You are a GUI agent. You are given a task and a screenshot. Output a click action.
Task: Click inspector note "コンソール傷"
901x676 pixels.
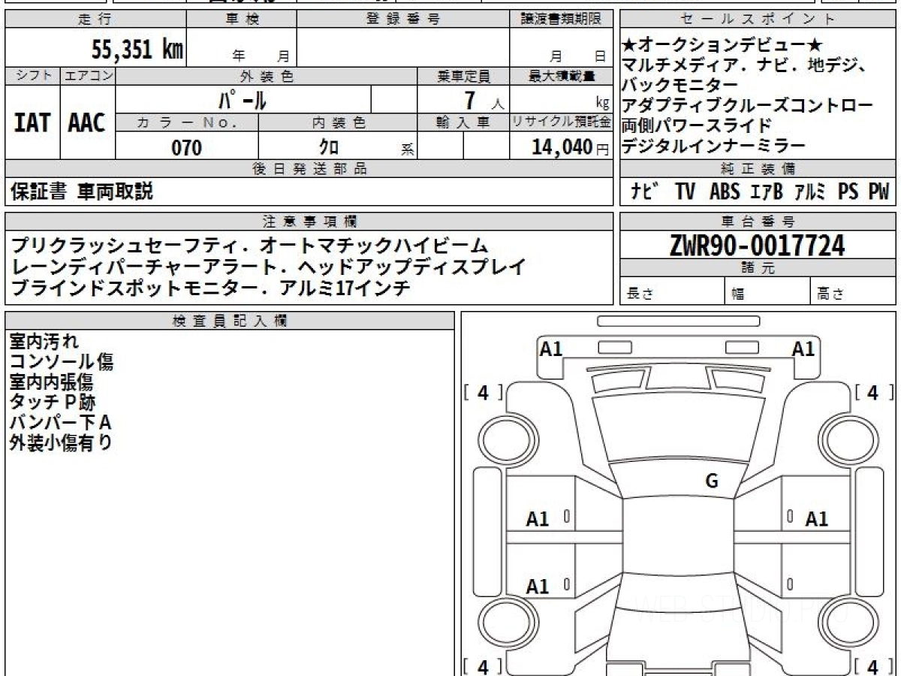(62, 362)
